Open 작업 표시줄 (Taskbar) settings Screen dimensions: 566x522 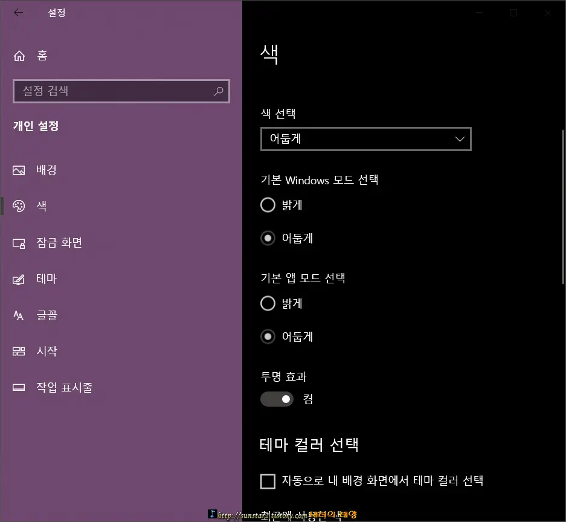[x=18, y=387]
